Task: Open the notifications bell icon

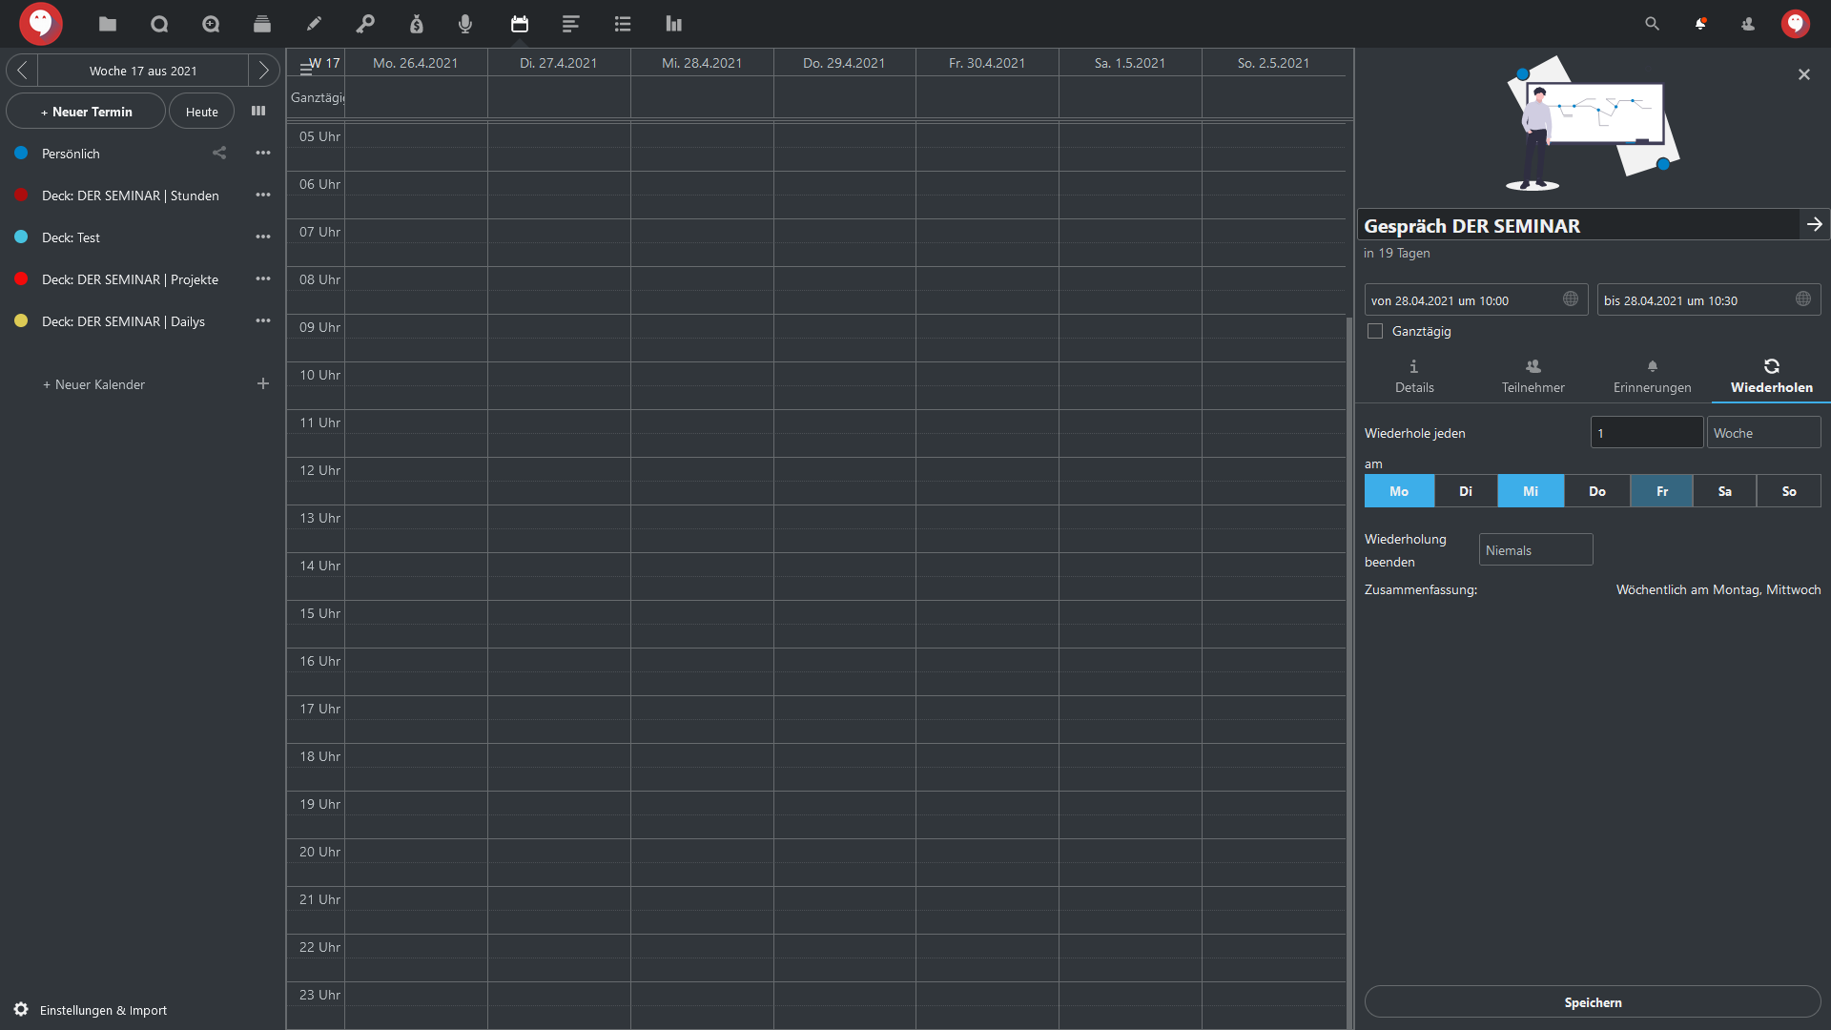Action: 1700,24
